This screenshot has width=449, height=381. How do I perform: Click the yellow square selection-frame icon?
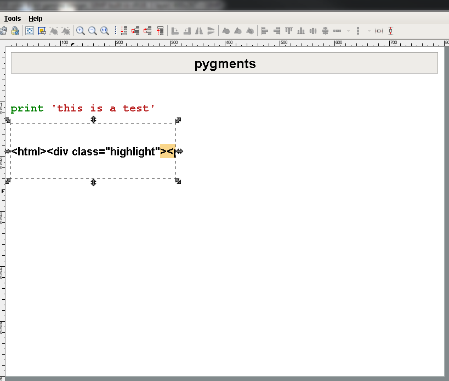pos(42,31)
